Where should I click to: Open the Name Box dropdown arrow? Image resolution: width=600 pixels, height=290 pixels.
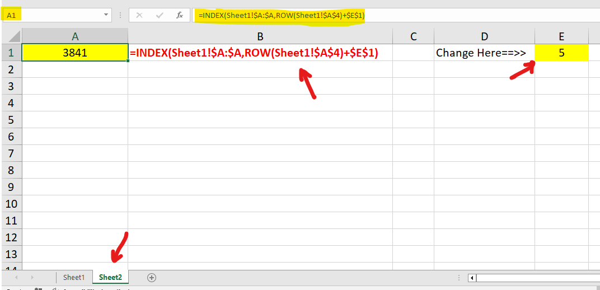(x=106, y=15)
